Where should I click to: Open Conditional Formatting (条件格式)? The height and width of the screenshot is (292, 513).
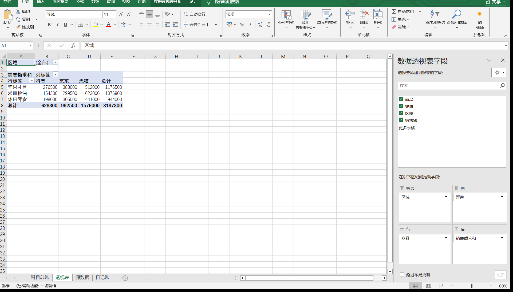coord(286,19)
